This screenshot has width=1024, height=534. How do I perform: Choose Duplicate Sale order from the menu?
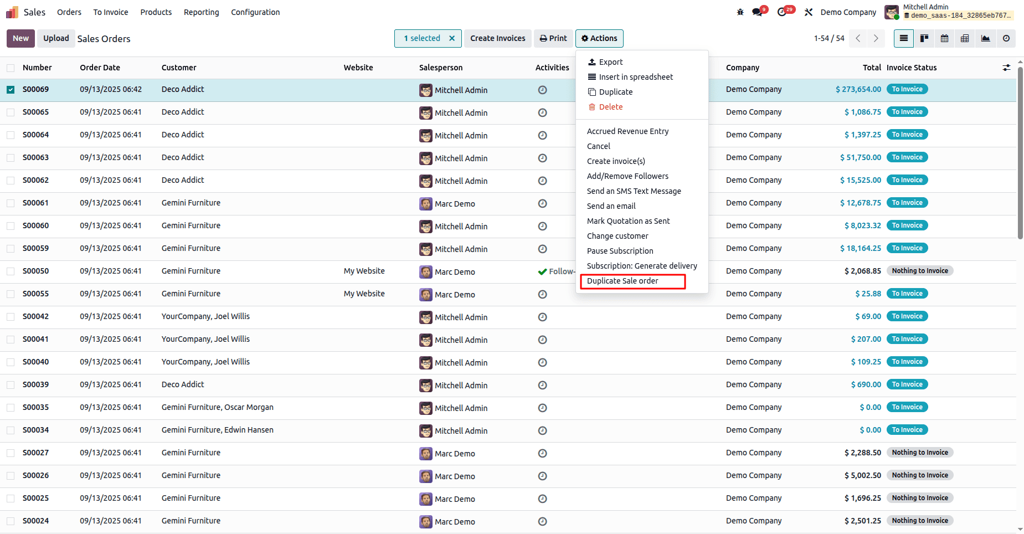click(x=622, y=281)
